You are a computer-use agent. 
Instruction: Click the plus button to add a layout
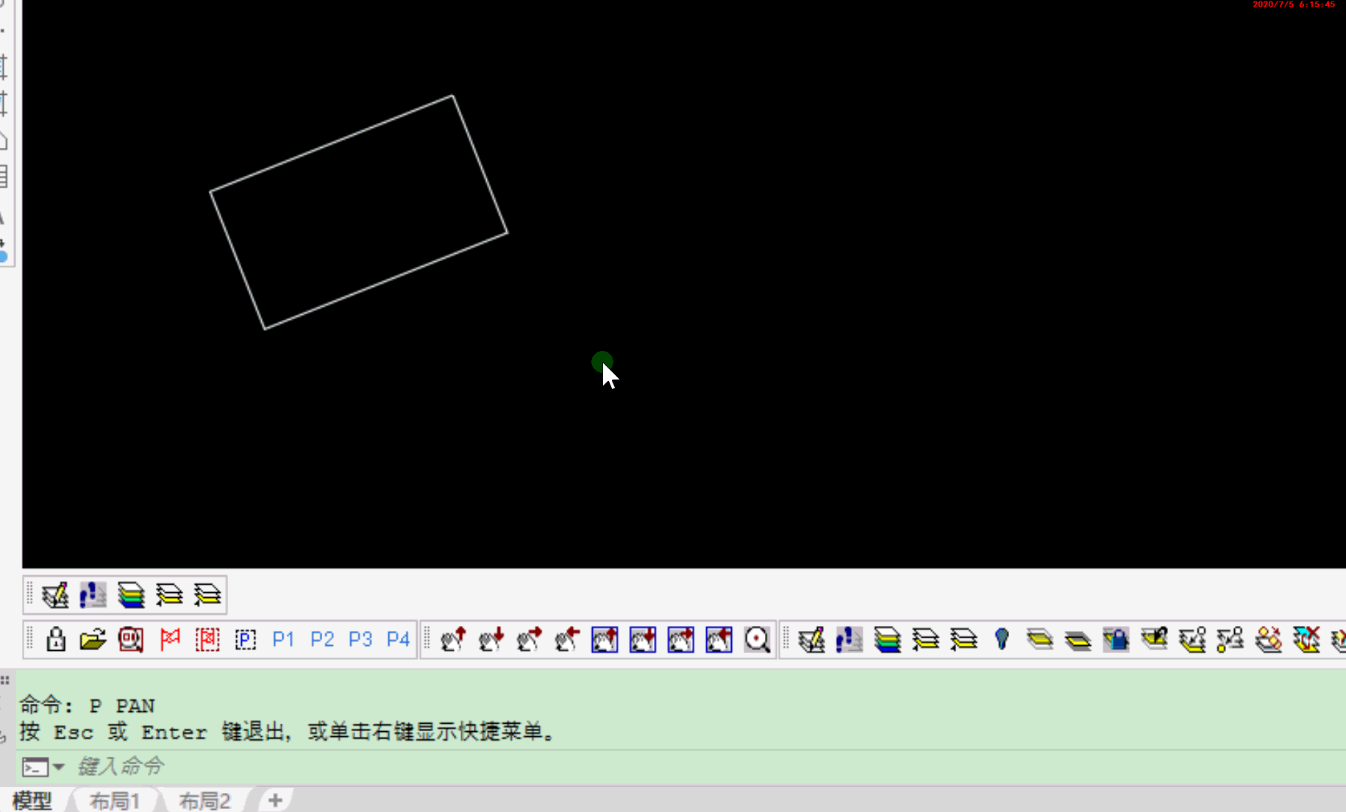tap(275, 800)
